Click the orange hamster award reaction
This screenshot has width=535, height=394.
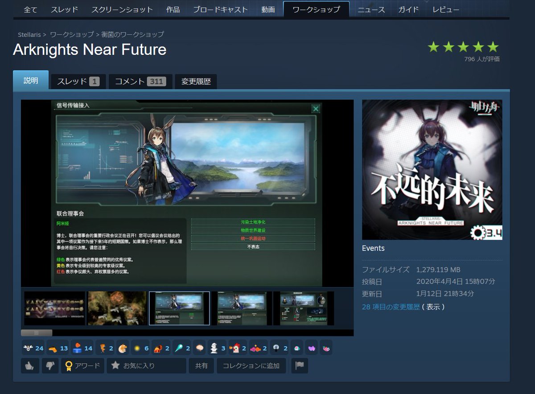pyautogui.click(x=123, y=348)
